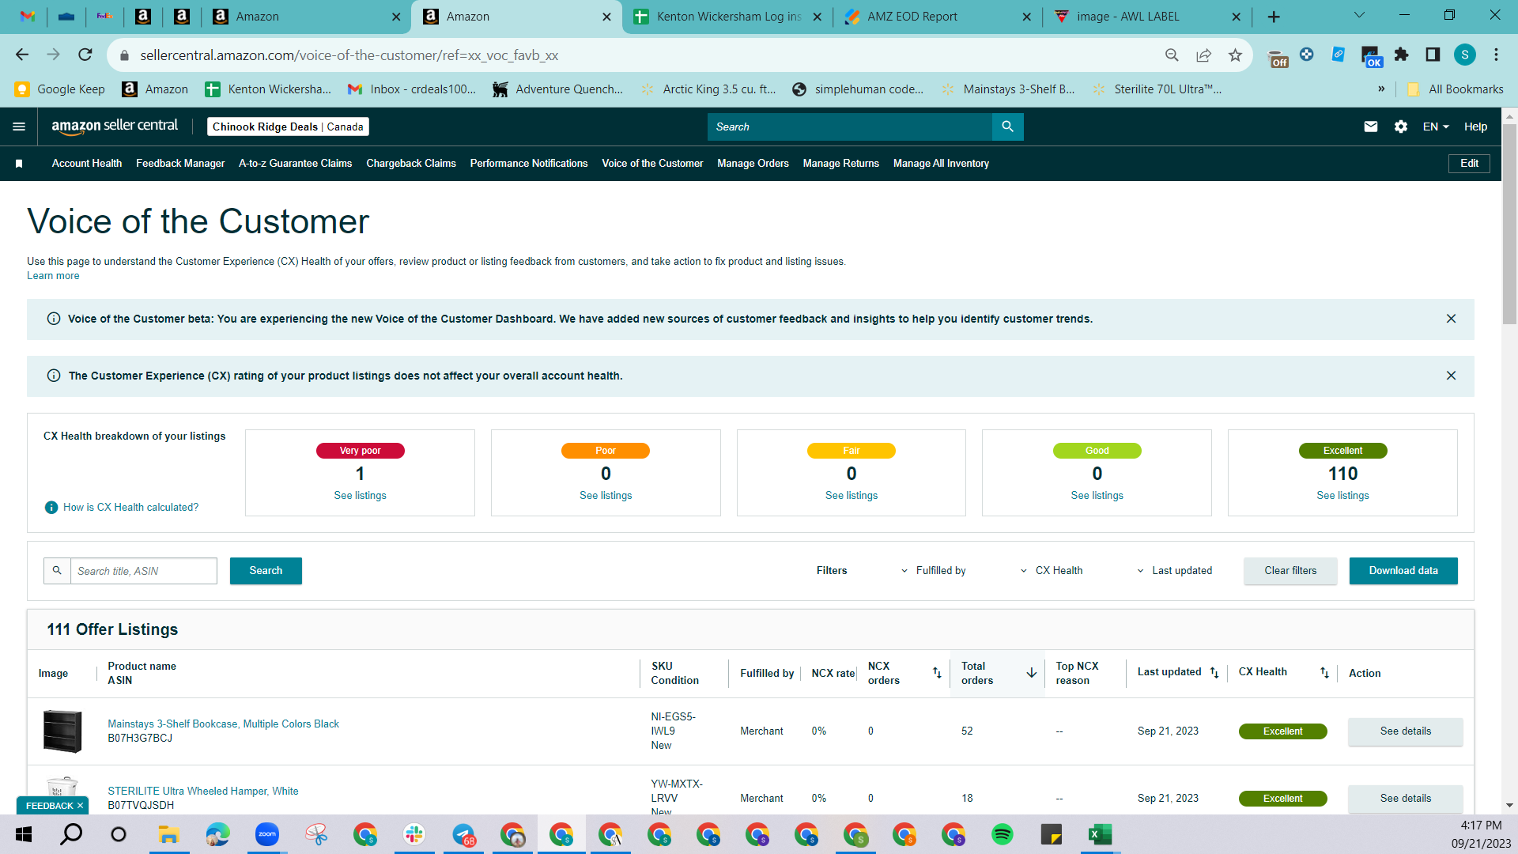Open the messages envelope icon

click(1371, 127)
